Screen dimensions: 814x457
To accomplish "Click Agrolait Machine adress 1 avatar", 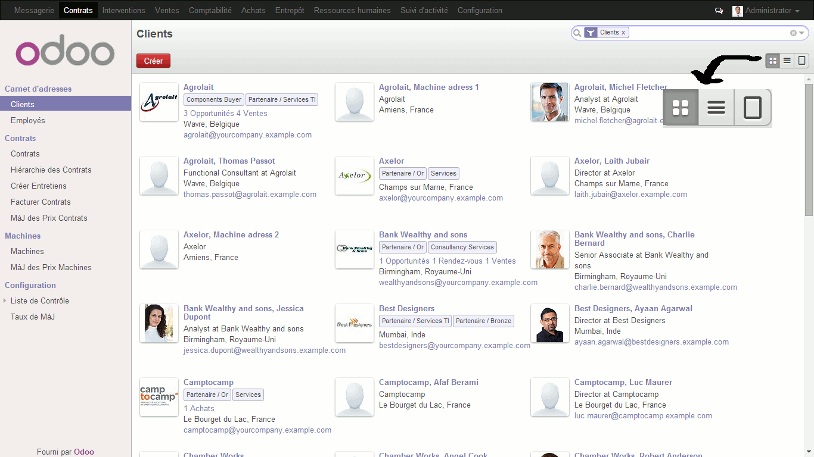I will click(355, 102).
